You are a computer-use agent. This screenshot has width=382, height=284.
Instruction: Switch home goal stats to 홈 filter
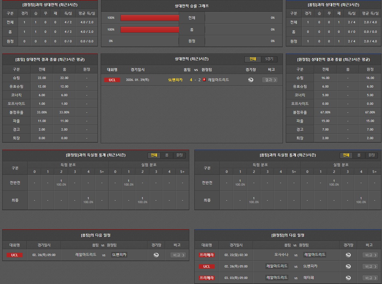tap(167, 155)
